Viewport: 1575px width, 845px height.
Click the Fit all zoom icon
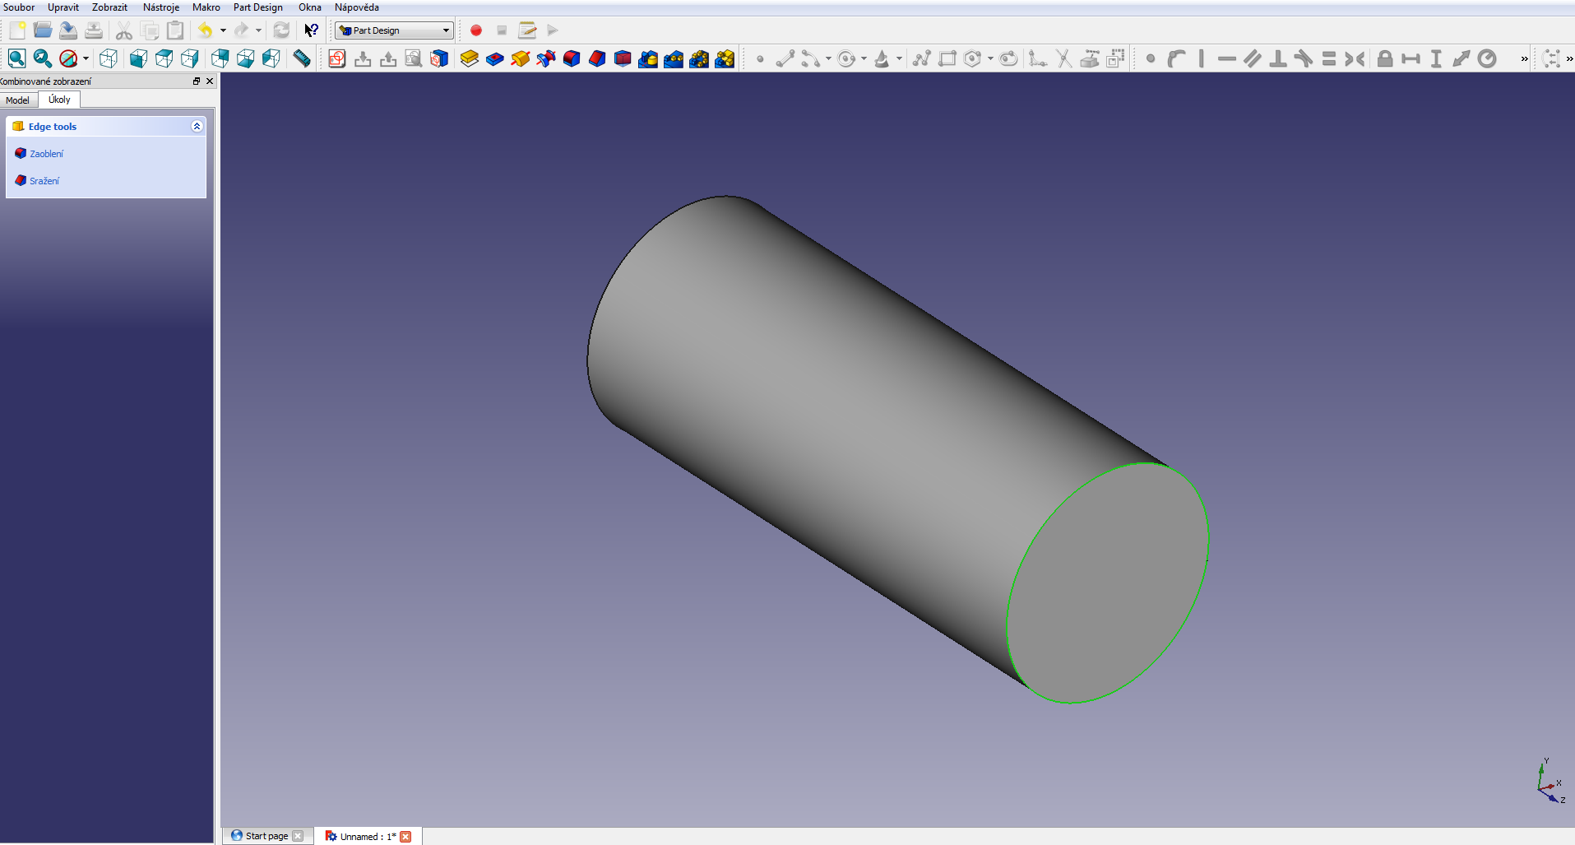click(16, 58)
